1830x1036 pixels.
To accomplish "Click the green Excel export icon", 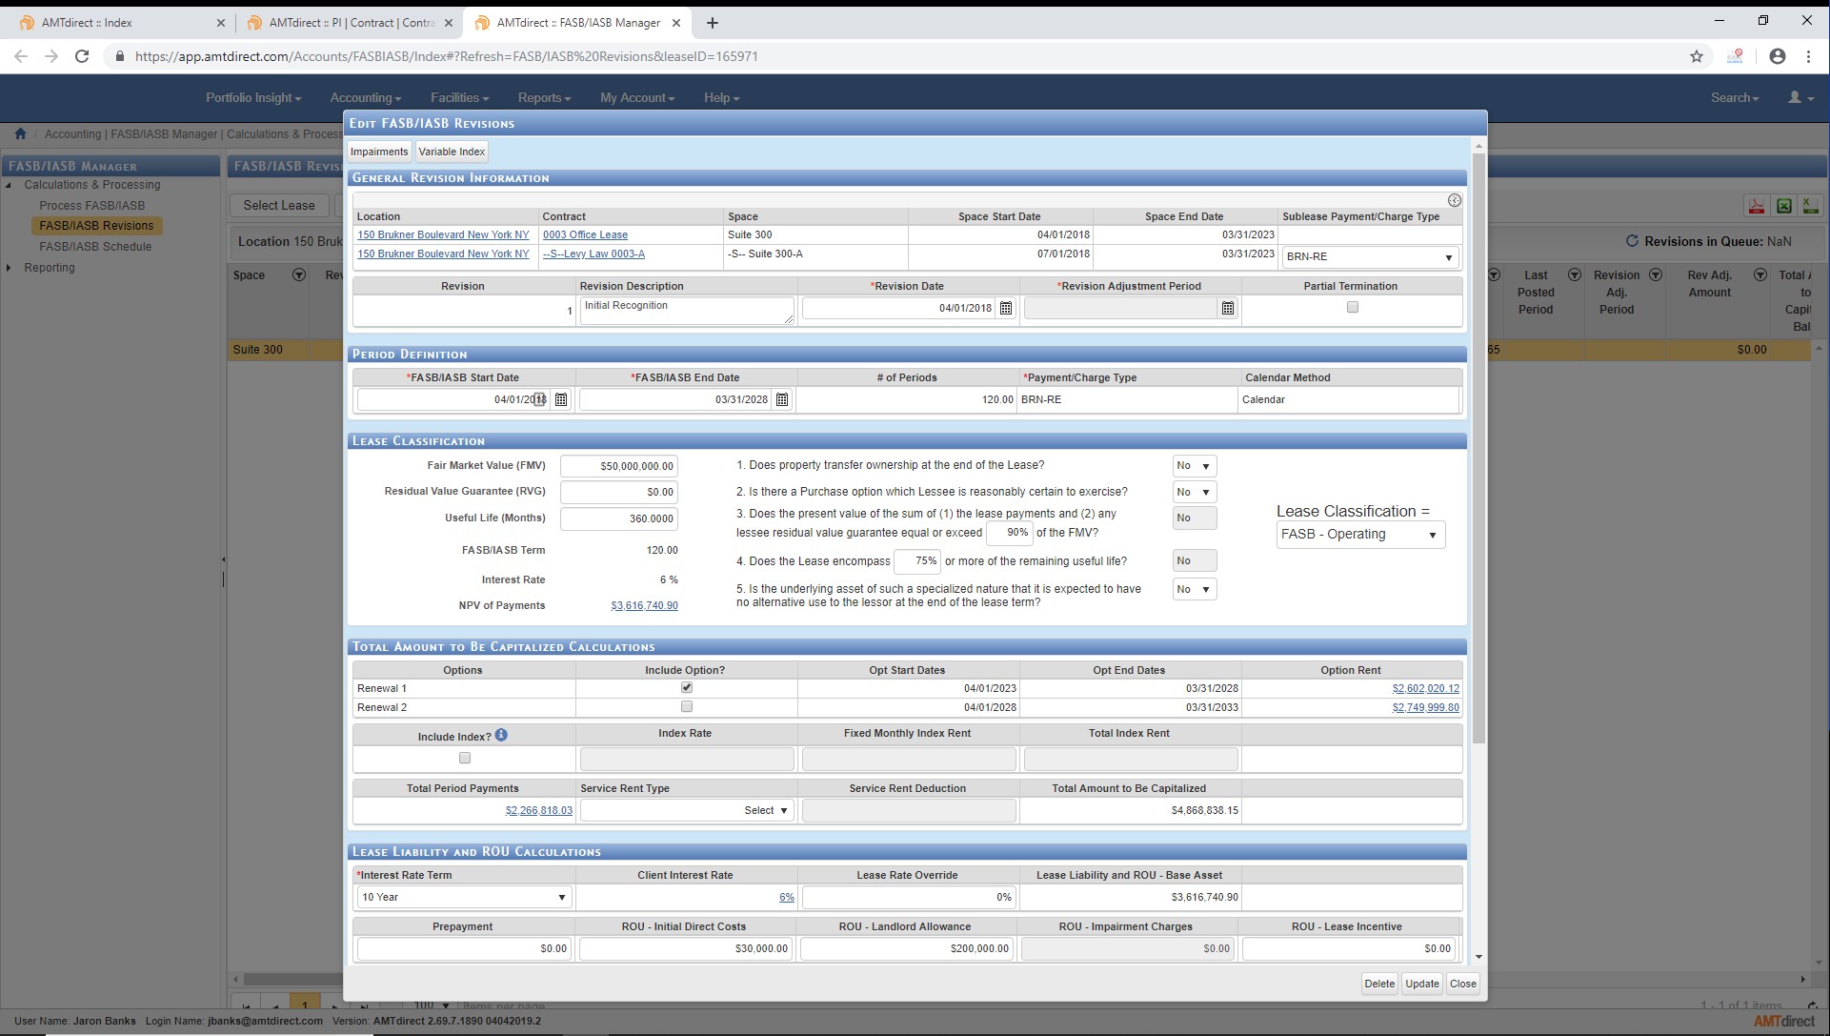I will (1783, 206).
